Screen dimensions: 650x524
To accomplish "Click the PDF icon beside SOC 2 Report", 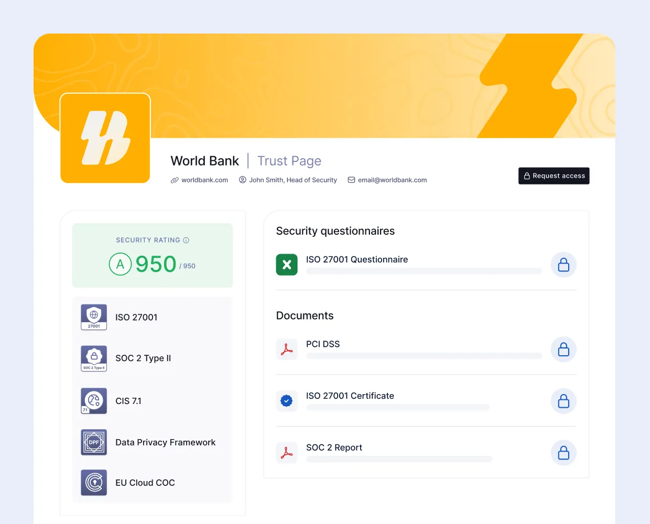I will pos(287,453).
